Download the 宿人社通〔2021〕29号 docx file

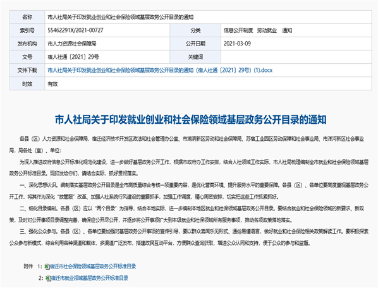click(x=160, y=70)
